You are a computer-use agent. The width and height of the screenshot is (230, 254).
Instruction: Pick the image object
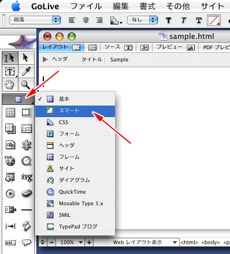10,145
